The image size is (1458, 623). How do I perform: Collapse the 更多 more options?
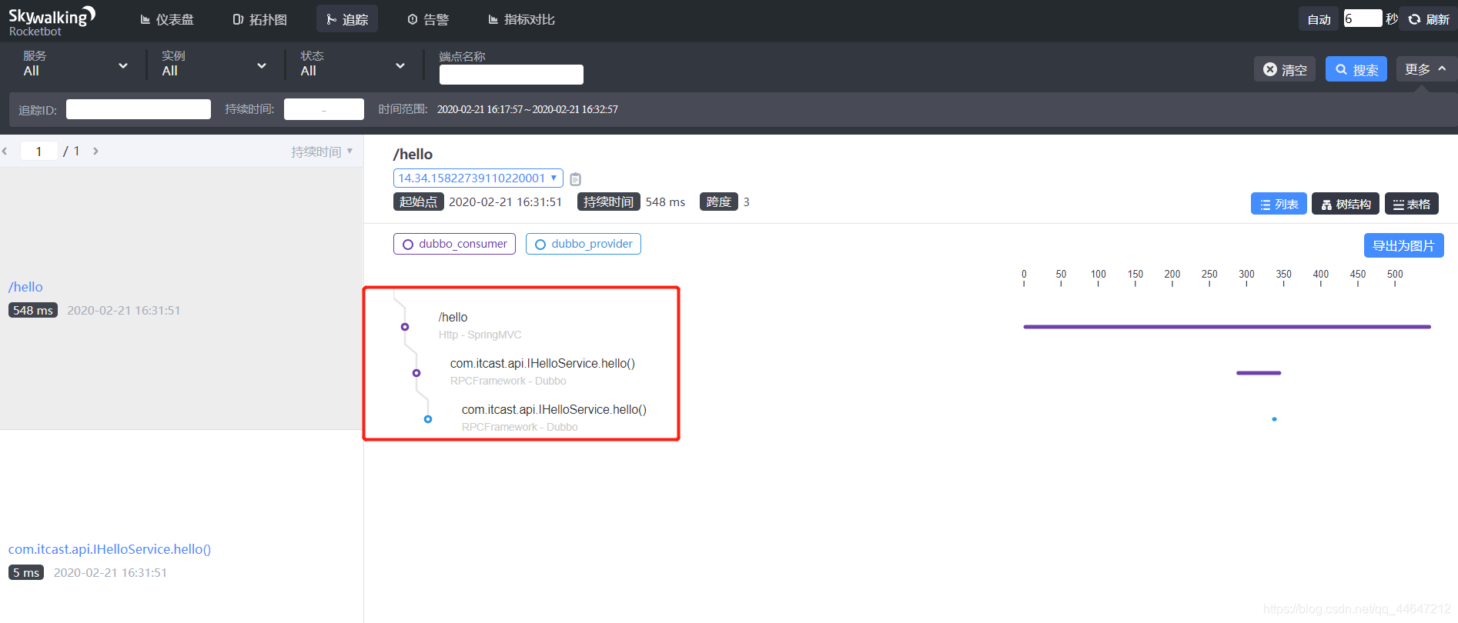point(1426,69)
